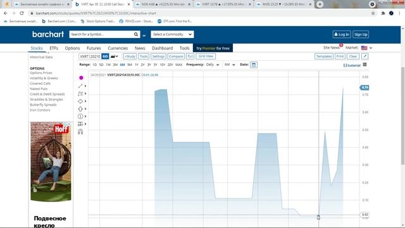Viewport: 405px width, 228px height.
Task: Click the GO button next to symbol
Action: click(105, 56)
